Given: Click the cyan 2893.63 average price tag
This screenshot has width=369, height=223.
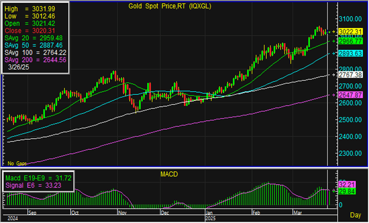Looking at the screenshot, I should point(351,53).
